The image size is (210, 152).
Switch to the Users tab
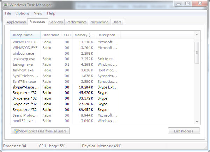(117, 22)
